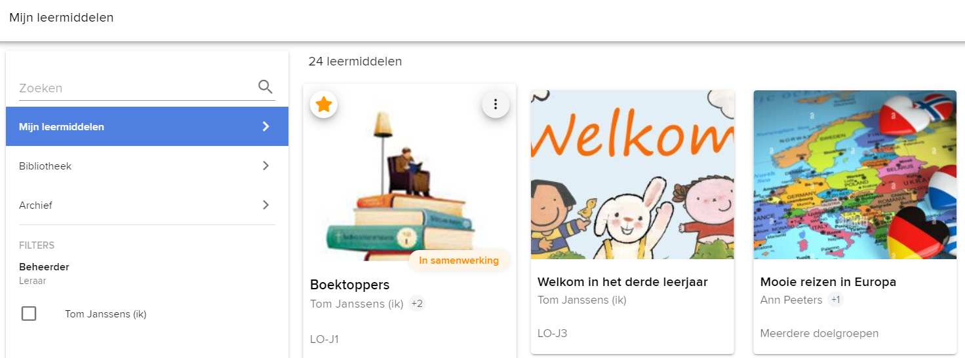
Task: Click the +1 badge next to Ann Peeters
Action: [x=835, y=300]
